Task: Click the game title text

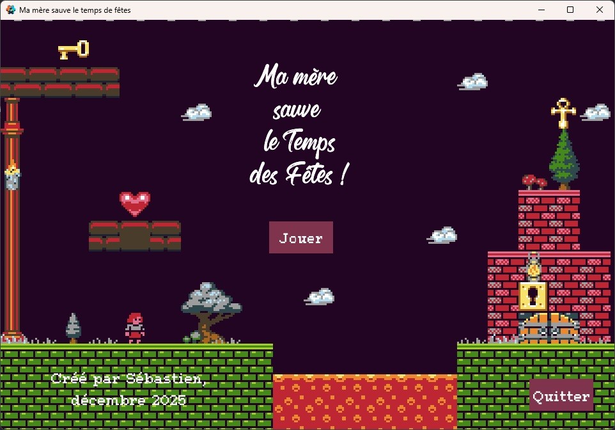Action: [299, 125]
